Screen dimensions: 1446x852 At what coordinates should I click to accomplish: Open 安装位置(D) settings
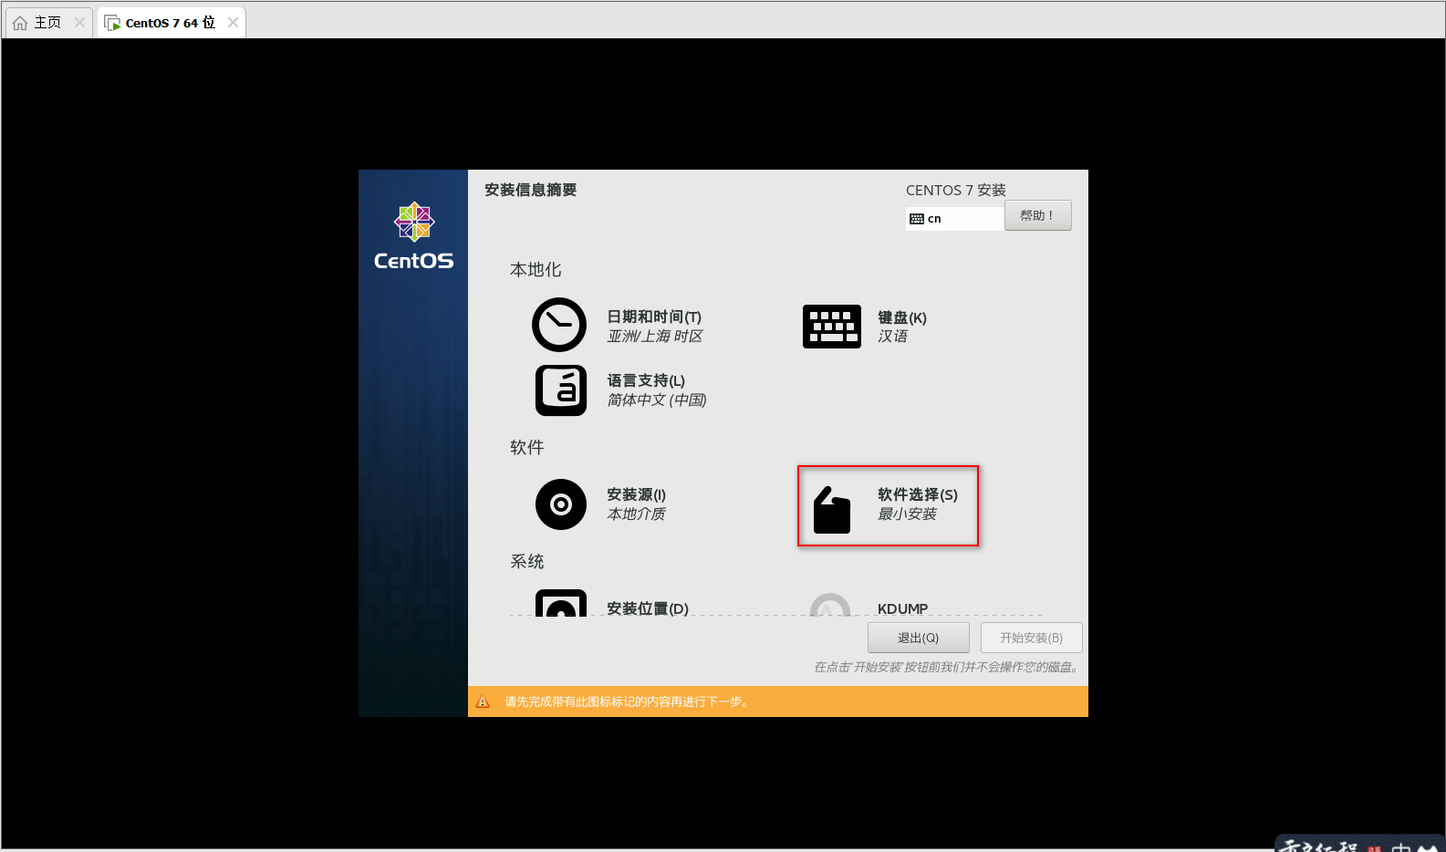coord(648,608)
